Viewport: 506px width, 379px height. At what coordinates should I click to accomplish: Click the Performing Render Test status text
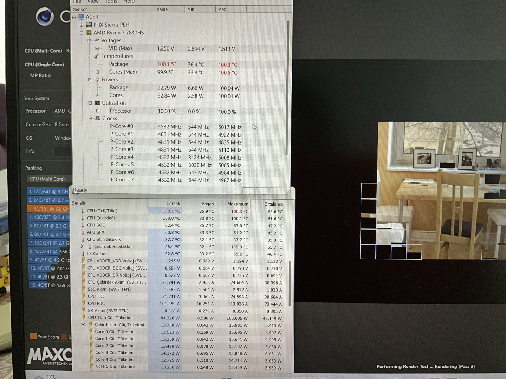426,366
